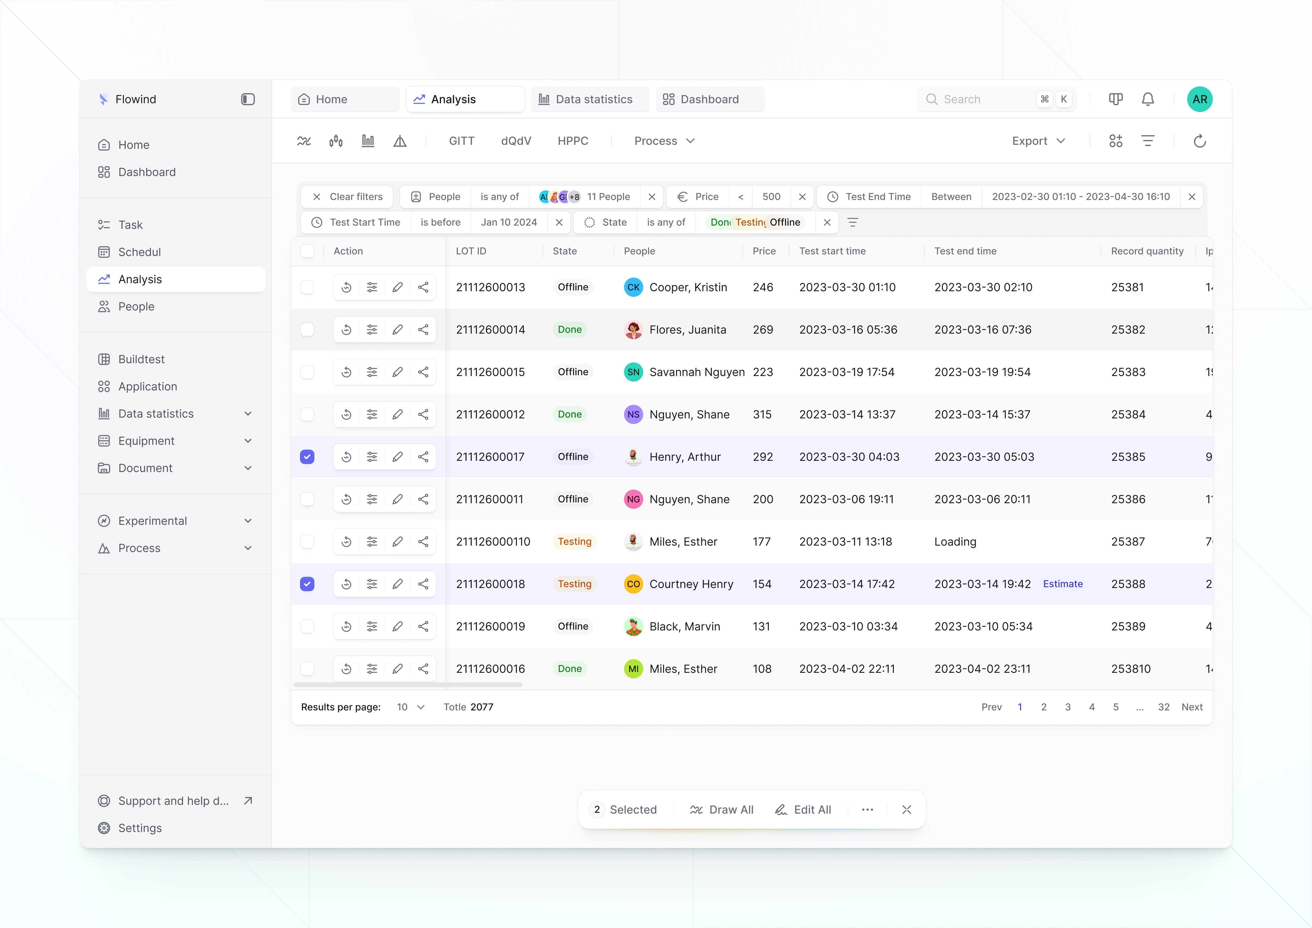Image resolution: width=1312 pixels, height=928 pixels.
Task: Uncheck the selected Henry, Arthur row
Action: [x=307, y=457]
